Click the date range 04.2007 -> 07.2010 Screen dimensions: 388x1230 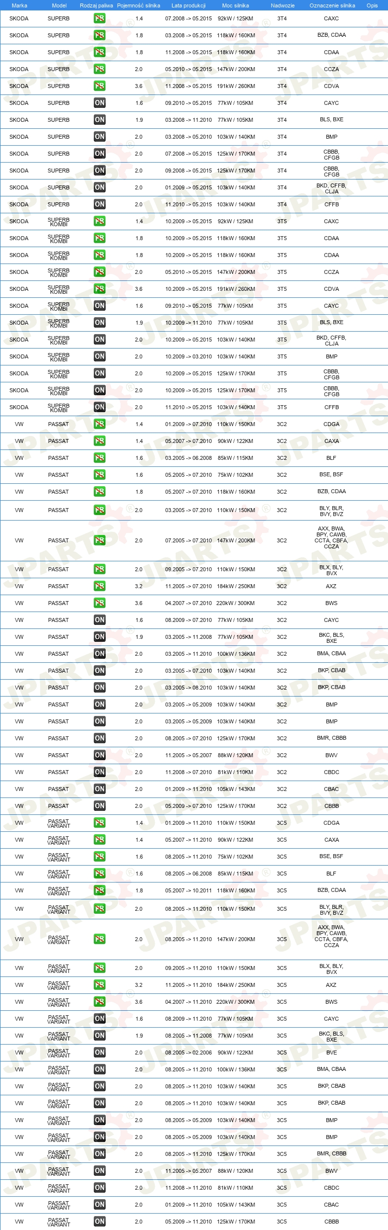[189, 603]
